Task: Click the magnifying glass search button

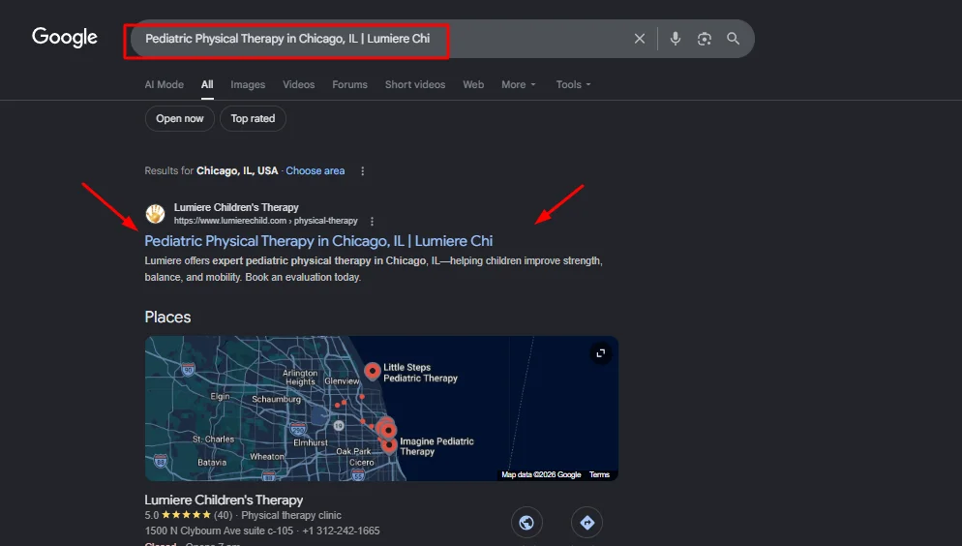Action: tap(734, 39)
